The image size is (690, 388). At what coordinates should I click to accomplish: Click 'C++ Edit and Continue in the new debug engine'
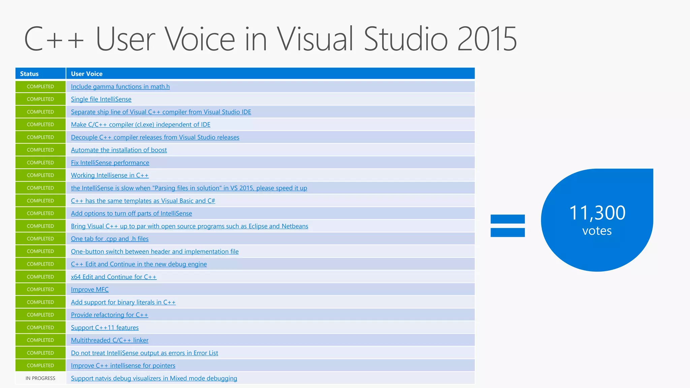(x=139, y=264)
